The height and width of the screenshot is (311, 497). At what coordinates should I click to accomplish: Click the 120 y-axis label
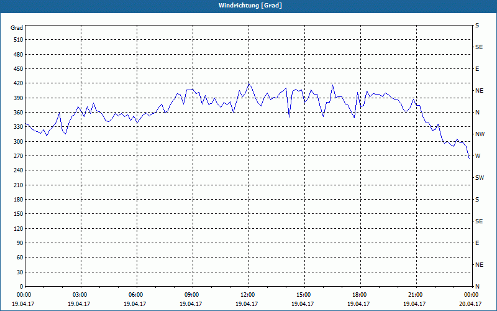(x=19, y=229)
